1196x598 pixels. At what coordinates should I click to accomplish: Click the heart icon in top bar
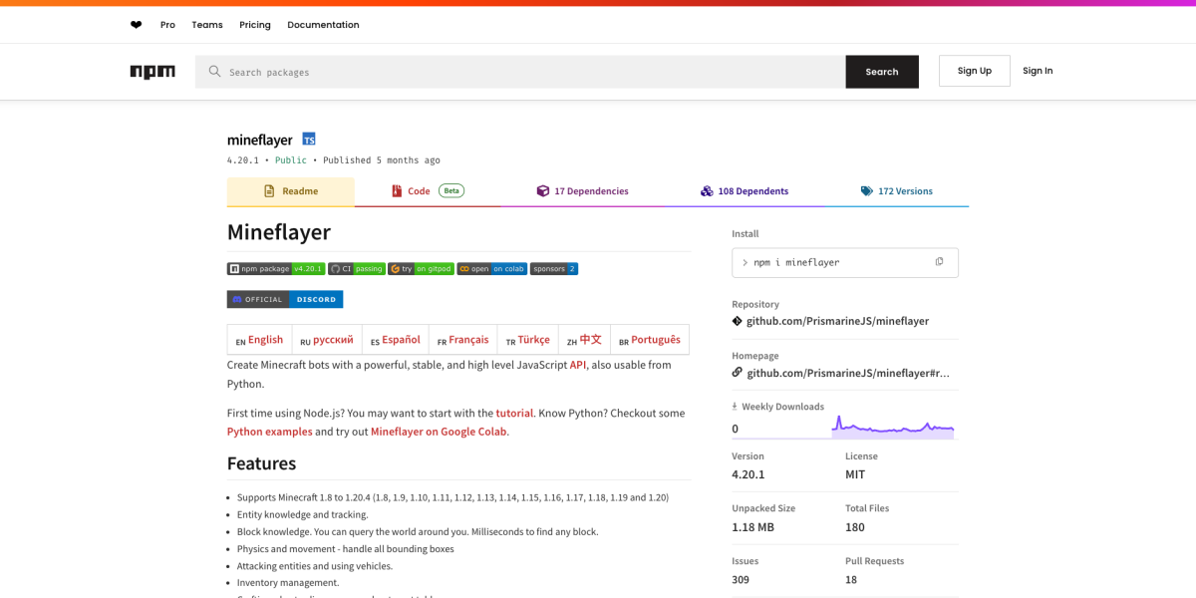[137, 25]
